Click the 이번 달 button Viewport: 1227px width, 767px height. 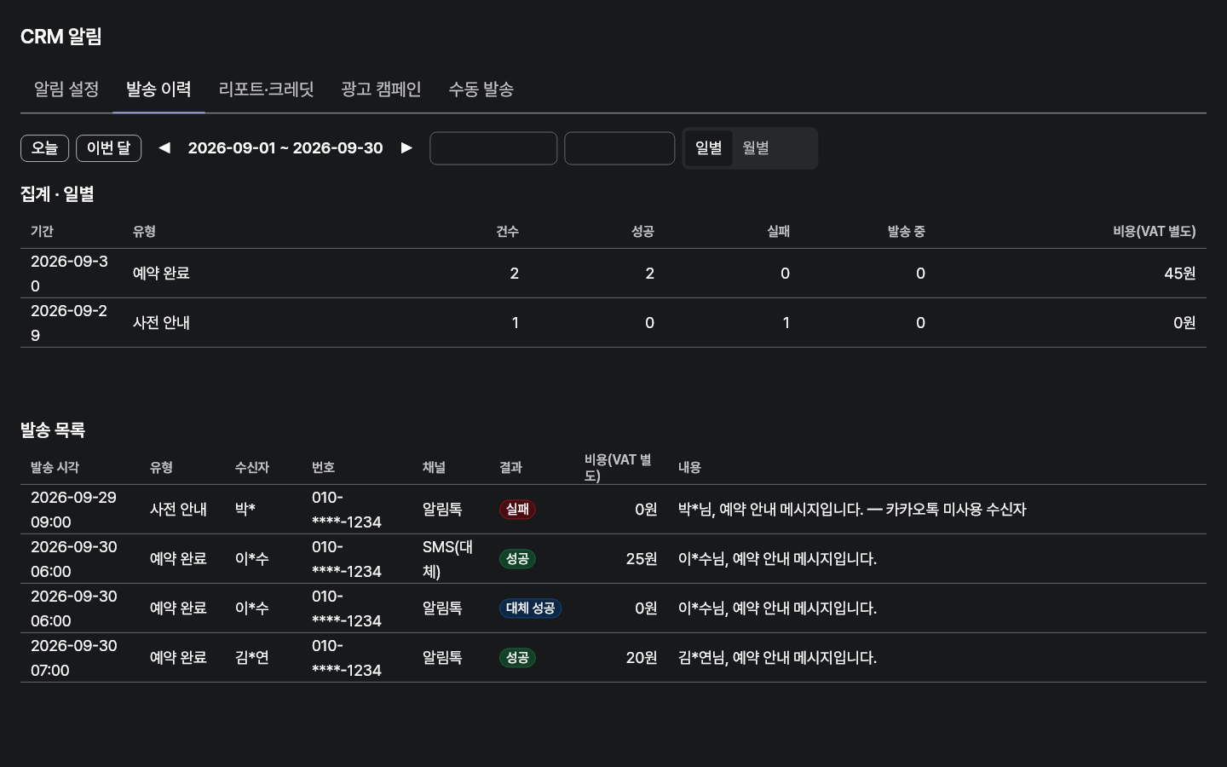[108, 148]
